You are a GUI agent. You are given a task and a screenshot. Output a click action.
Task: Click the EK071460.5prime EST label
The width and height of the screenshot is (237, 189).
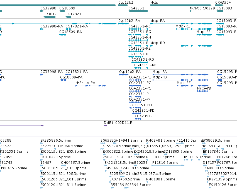point(124,179)
